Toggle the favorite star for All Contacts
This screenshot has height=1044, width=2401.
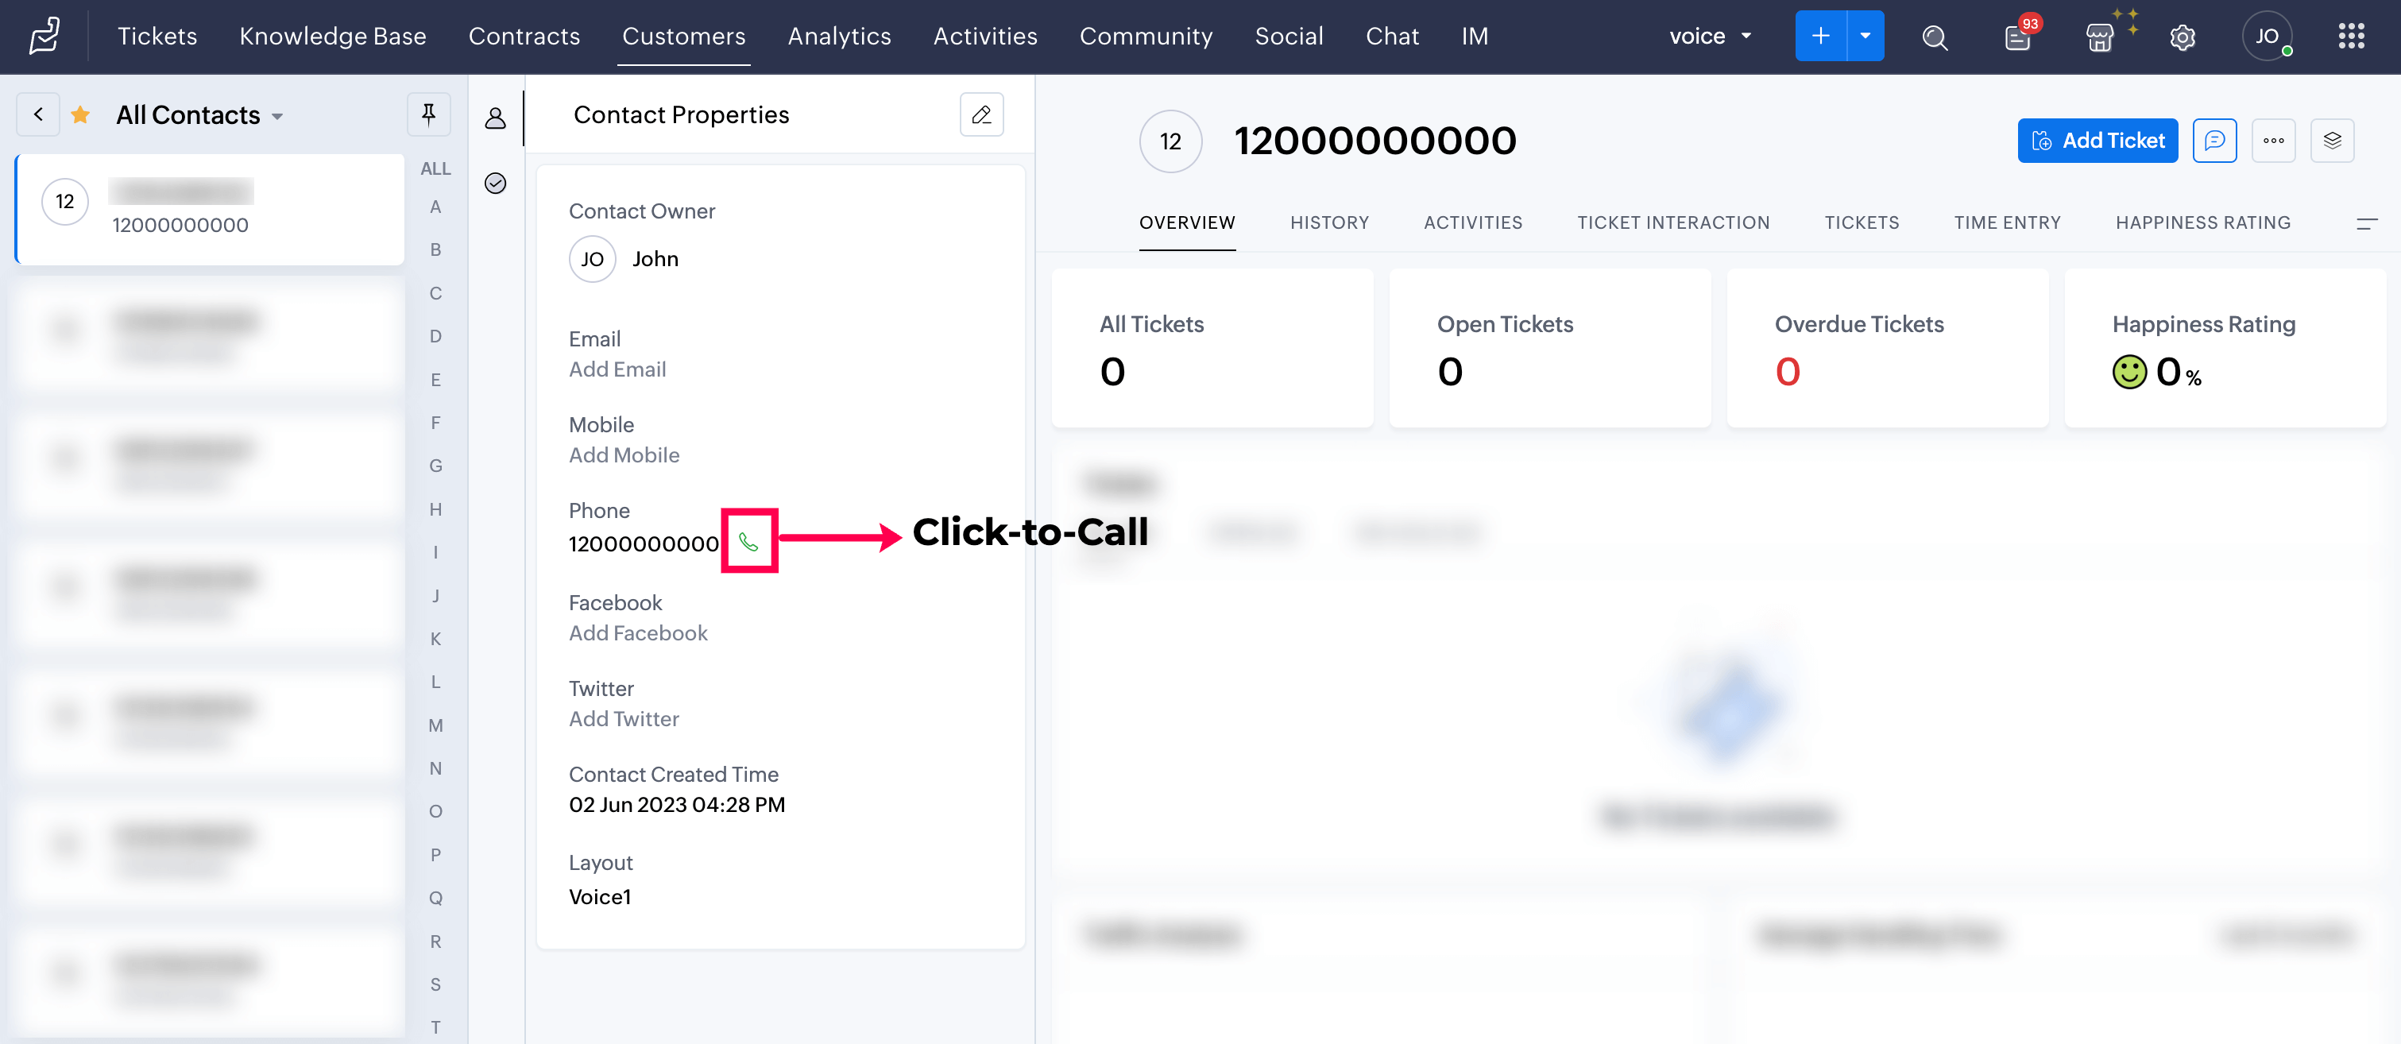81,114
